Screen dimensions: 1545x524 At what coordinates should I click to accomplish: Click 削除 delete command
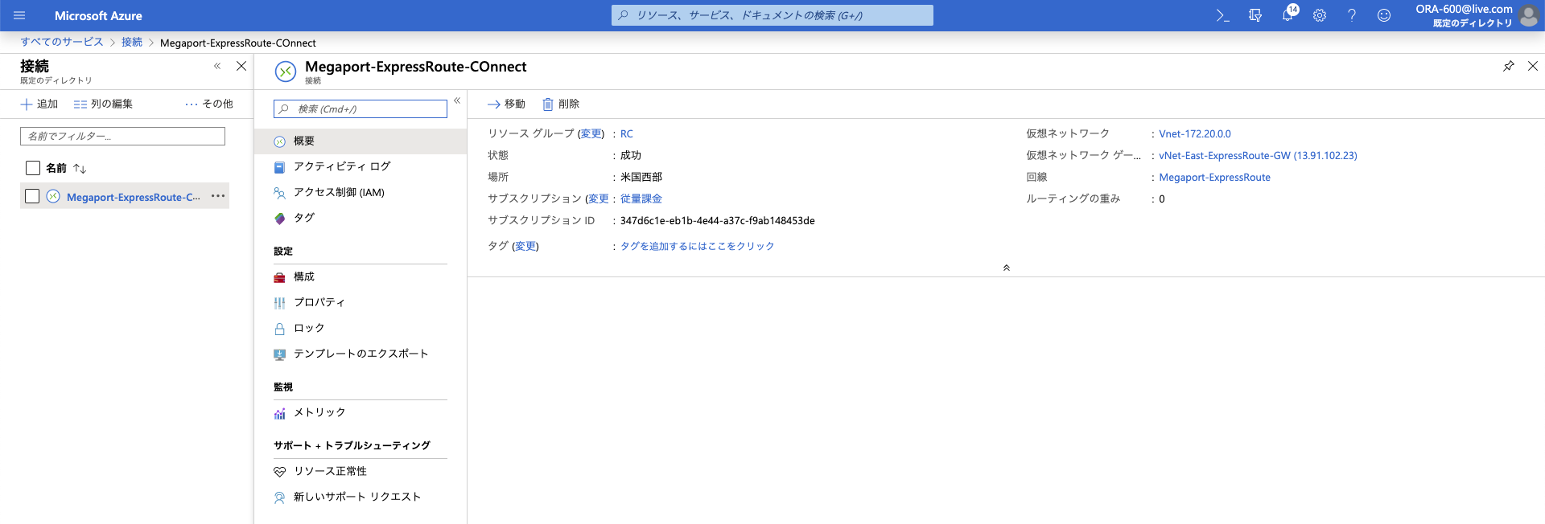[561, 104]
